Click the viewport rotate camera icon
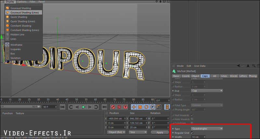260x139 pixels. coord(164,1)
